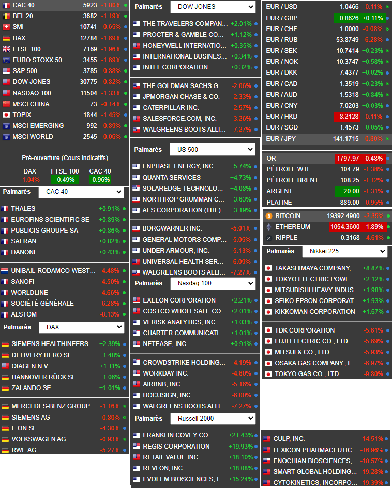Click the US flag beside FRANKLIN COVEY CO.

137,435
